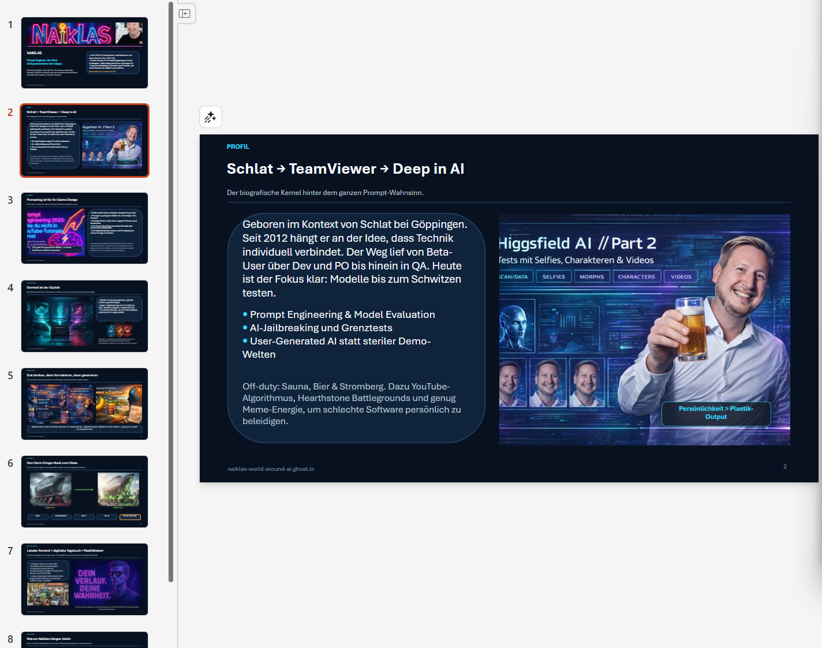Go to slide 4 thumbnail
The width and height of the screenshot is (822, 648).
point(84,316)
